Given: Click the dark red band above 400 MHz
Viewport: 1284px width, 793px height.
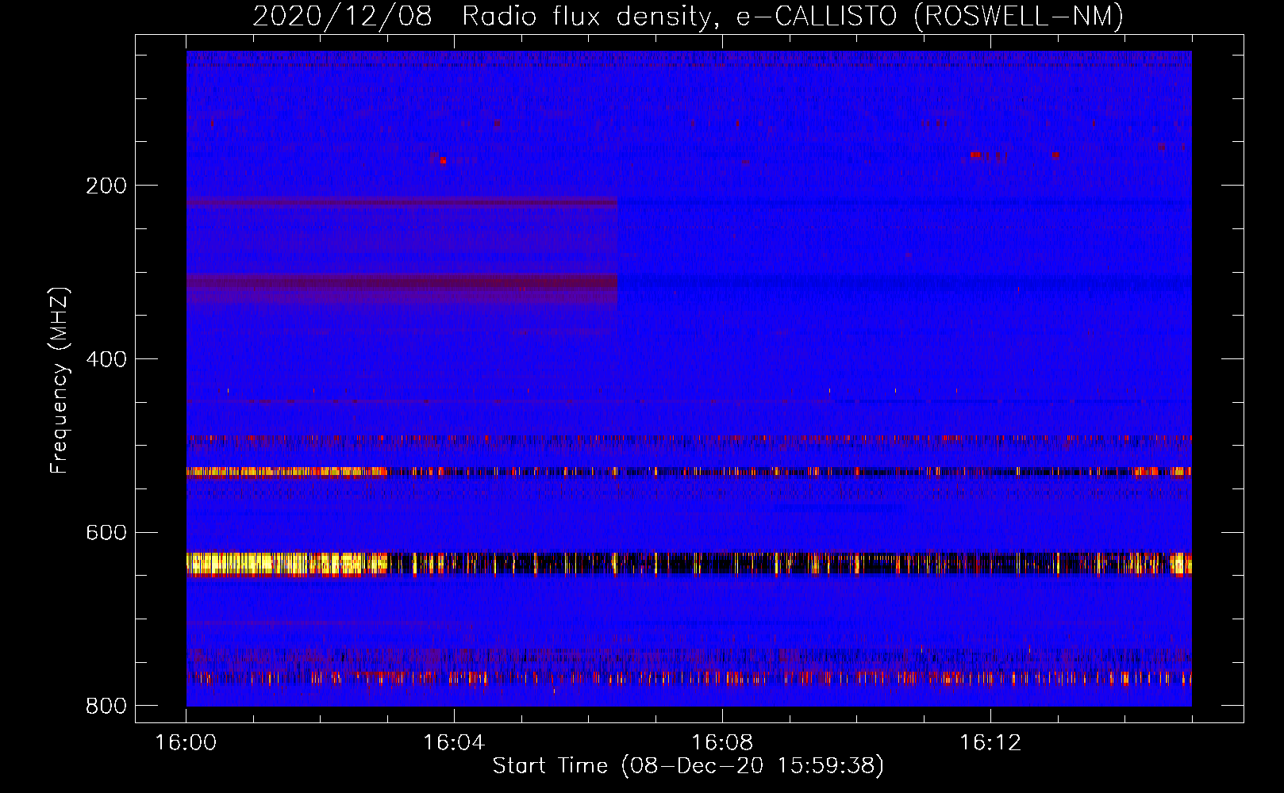Looking at the screenshot, I should [x=402, y=287].
